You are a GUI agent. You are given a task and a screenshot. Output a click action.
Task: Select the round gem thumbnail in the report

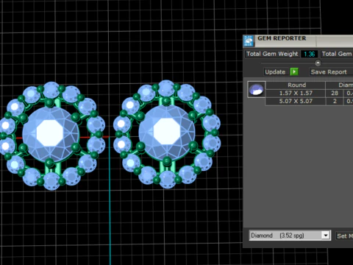256,89
